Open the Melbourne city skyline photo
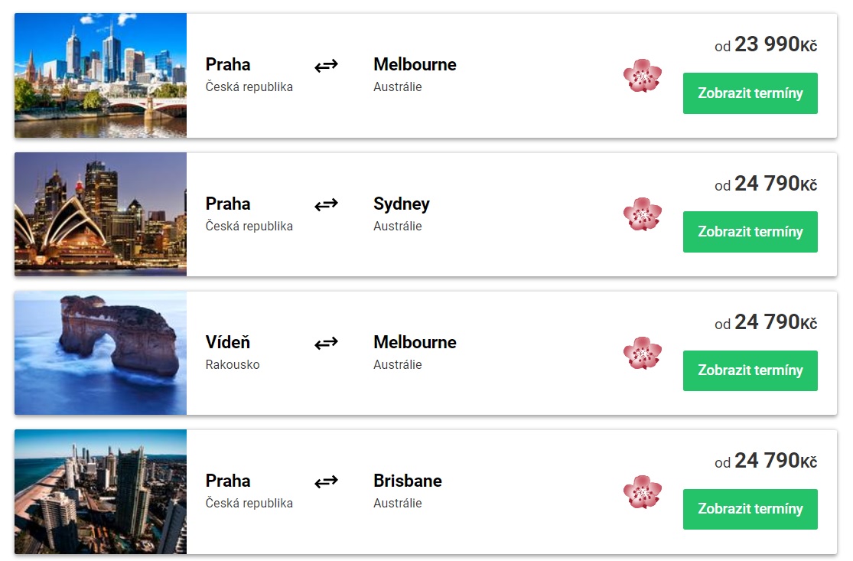Screen dimensions: 853x561 click(100, 75)
